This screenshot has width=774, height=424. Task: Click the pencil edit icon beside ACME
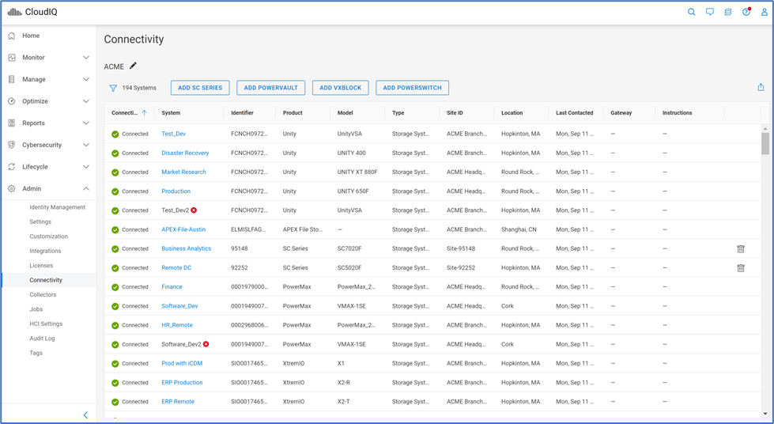click(133, 66)
